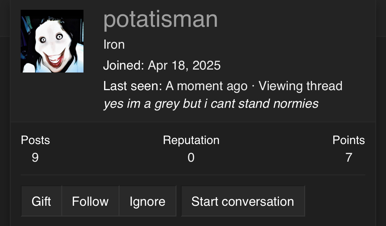Open the reputation score showing 0
Viewport: 386px width, 226px height.
191,157
